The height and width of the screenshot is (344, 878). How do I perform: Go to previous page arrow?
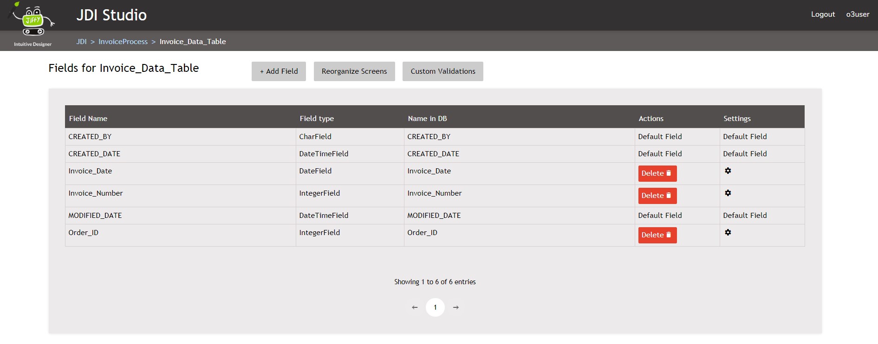point(415,307)
